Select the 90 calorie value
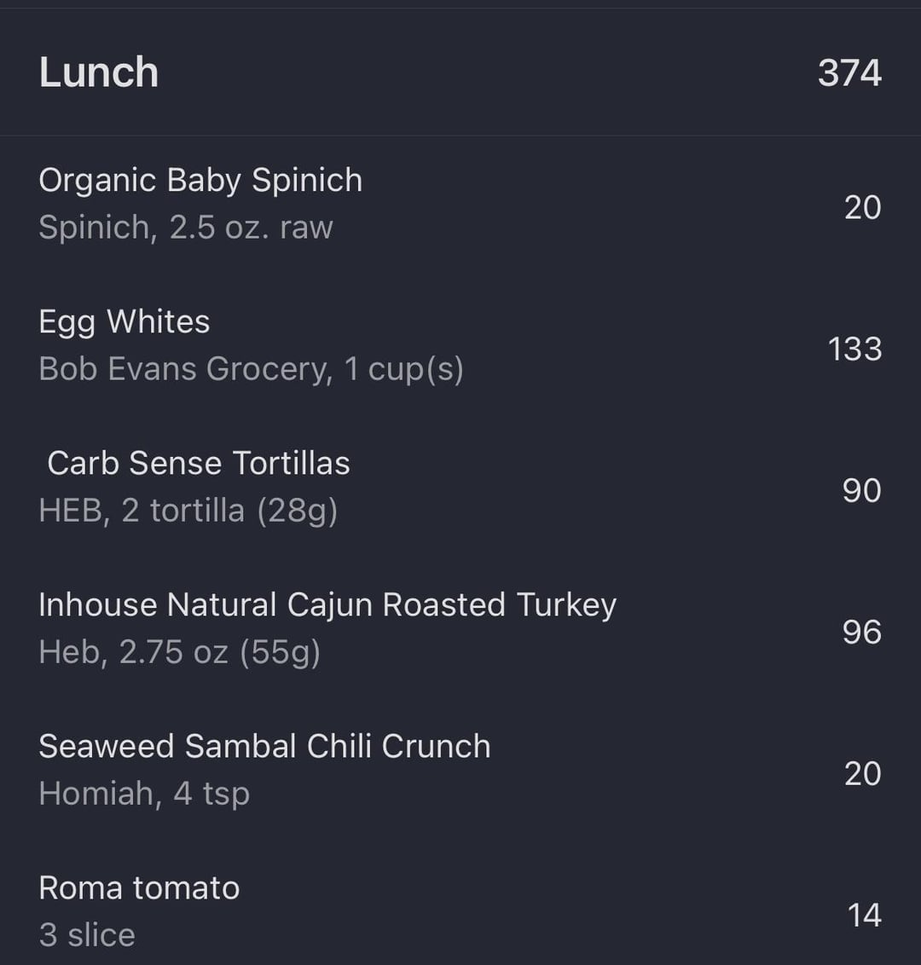This screenshot has height=965, width=921. tap(861, 490)
